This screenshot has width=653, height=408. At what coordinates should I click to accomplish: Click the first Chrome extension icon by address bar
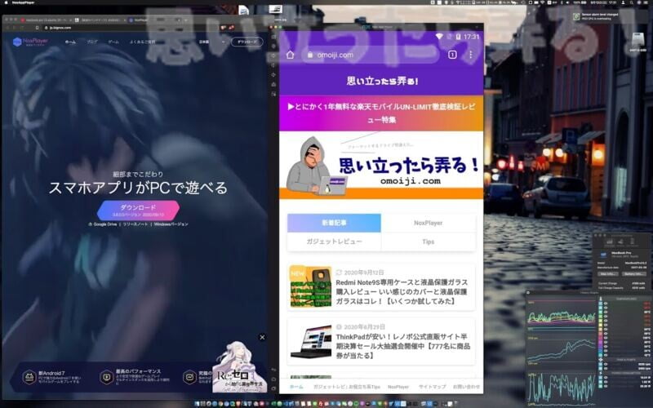click(x=224, y=28)
